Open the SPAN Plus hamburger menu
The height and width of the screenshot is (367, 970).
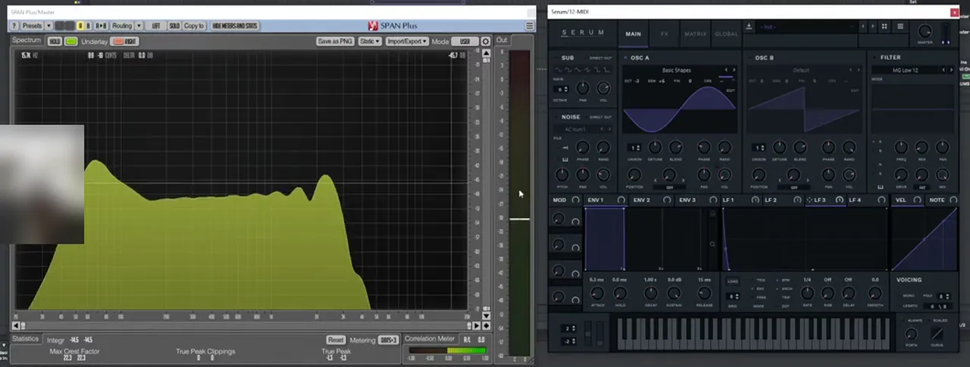529,26
